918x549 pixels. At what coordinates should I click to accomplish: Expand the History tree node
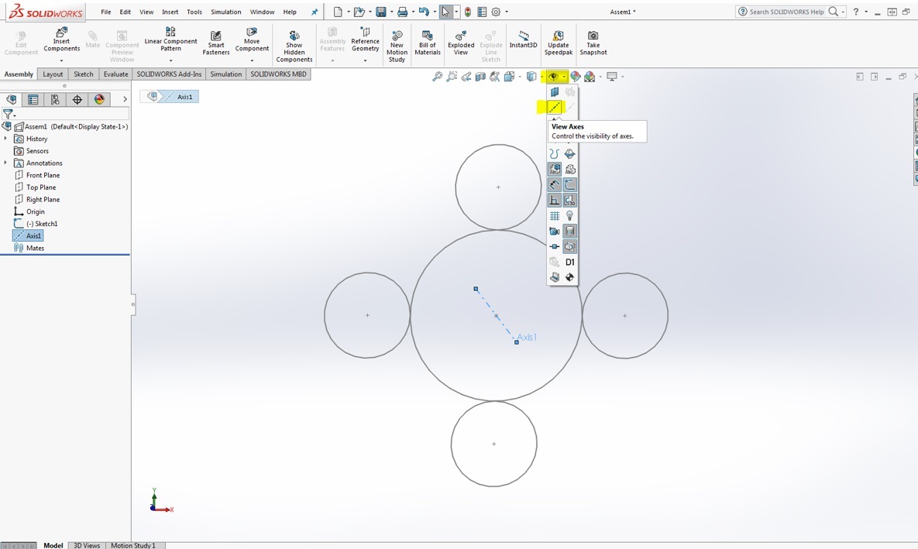tap(6, 139)
